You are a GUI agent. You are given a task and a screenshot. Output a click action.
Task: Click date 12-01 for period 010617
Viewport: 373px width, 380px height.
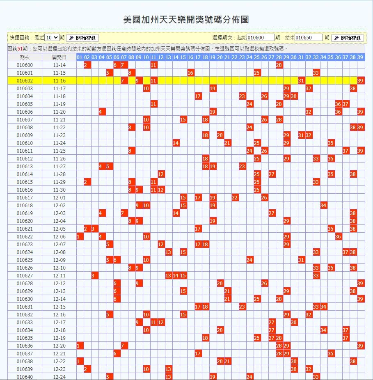click(59, 197)
